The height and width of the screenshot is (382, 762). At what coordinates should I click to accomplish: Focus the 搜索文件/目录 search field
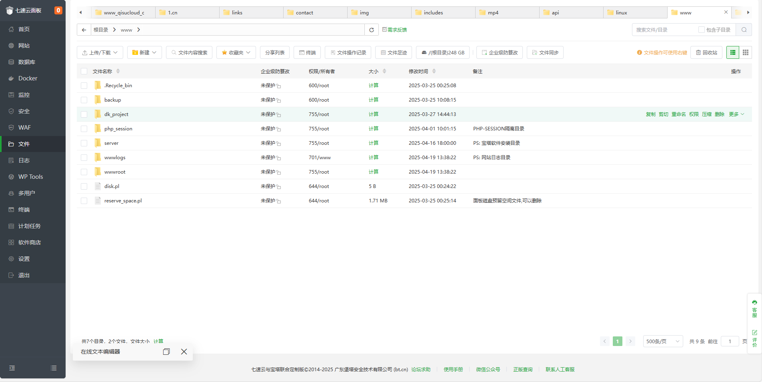click(x=664, y=30)
